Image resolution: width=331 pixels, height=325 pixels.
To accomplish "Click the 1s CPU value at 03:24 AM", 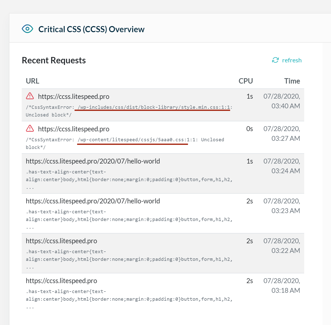I will (x=250, y=161).
